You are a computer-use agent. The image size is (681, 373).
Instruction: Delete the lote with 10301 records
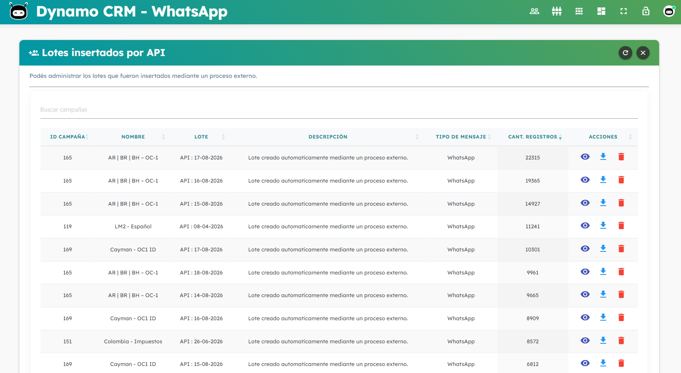[x=621, y=249]
